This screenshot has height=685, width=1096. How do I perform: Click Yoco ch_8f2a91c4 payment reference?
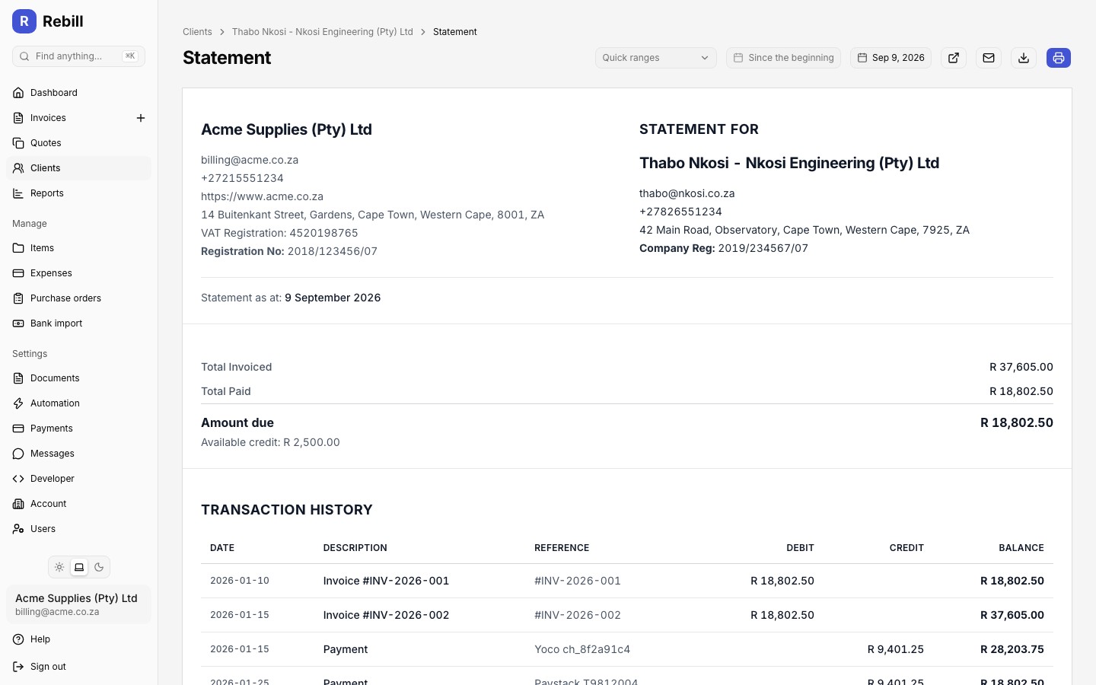tap(582, 649)
